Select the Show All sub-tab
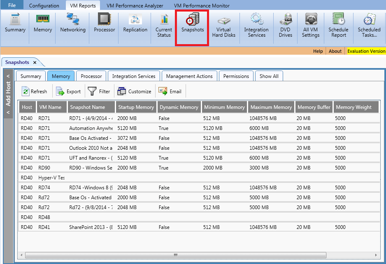The height and width of the screenshot is (264, 386). (269, 76)
